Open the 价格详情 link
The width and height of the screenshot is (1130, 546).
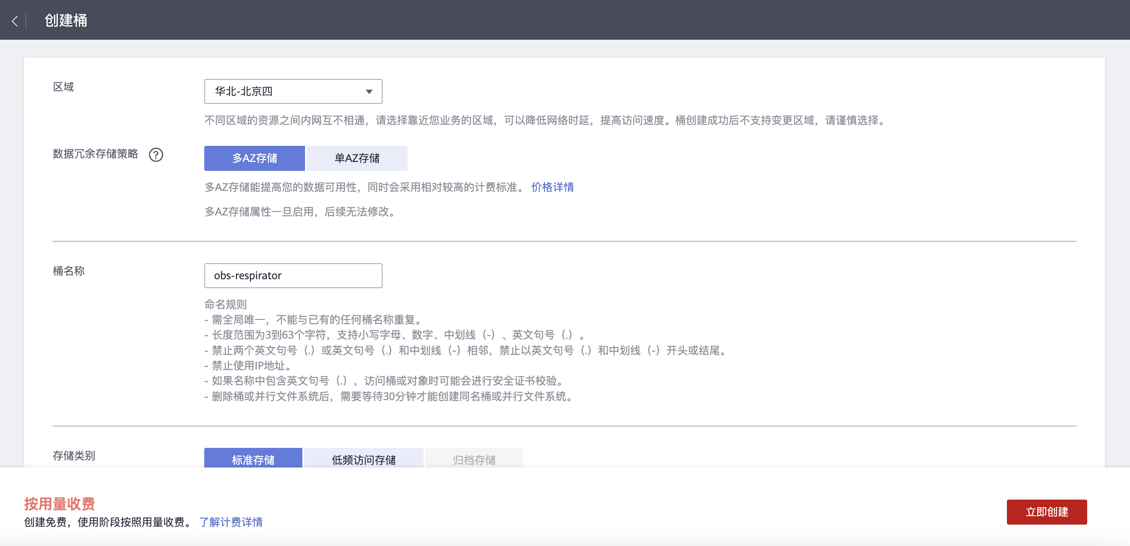(552, 187)
